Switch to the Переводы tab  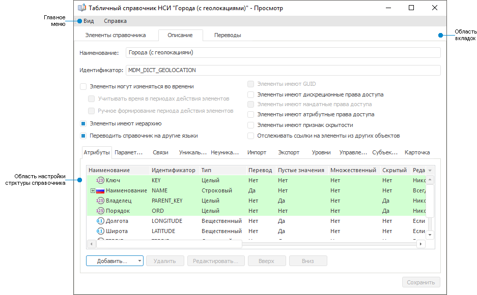click(x=228, y=35)
